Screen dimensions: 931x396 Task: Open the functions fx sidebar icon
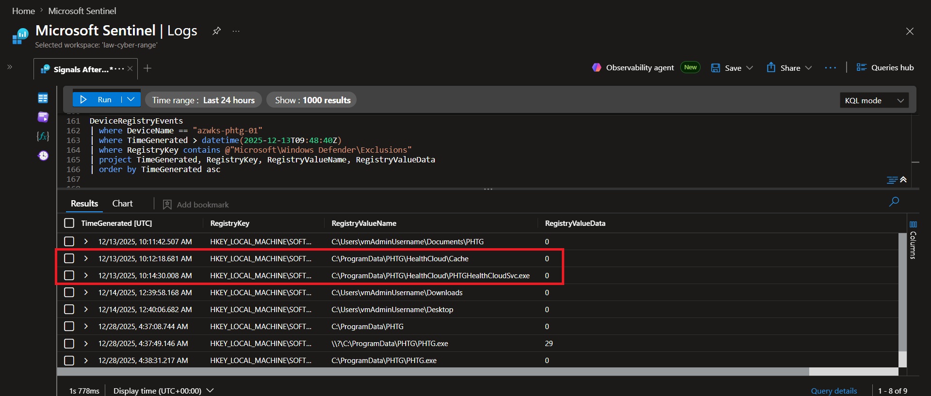pos(43,136)
